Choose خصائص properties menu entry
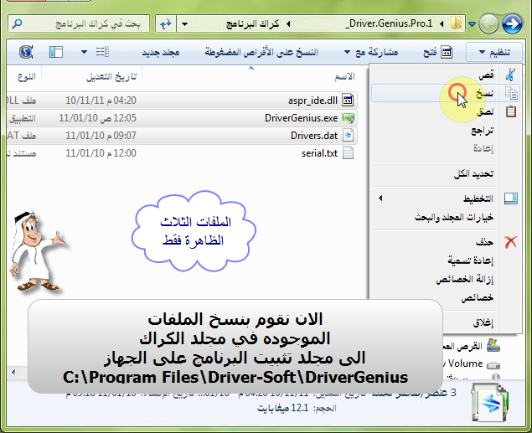Screen dimensions: 532x433 446,297
